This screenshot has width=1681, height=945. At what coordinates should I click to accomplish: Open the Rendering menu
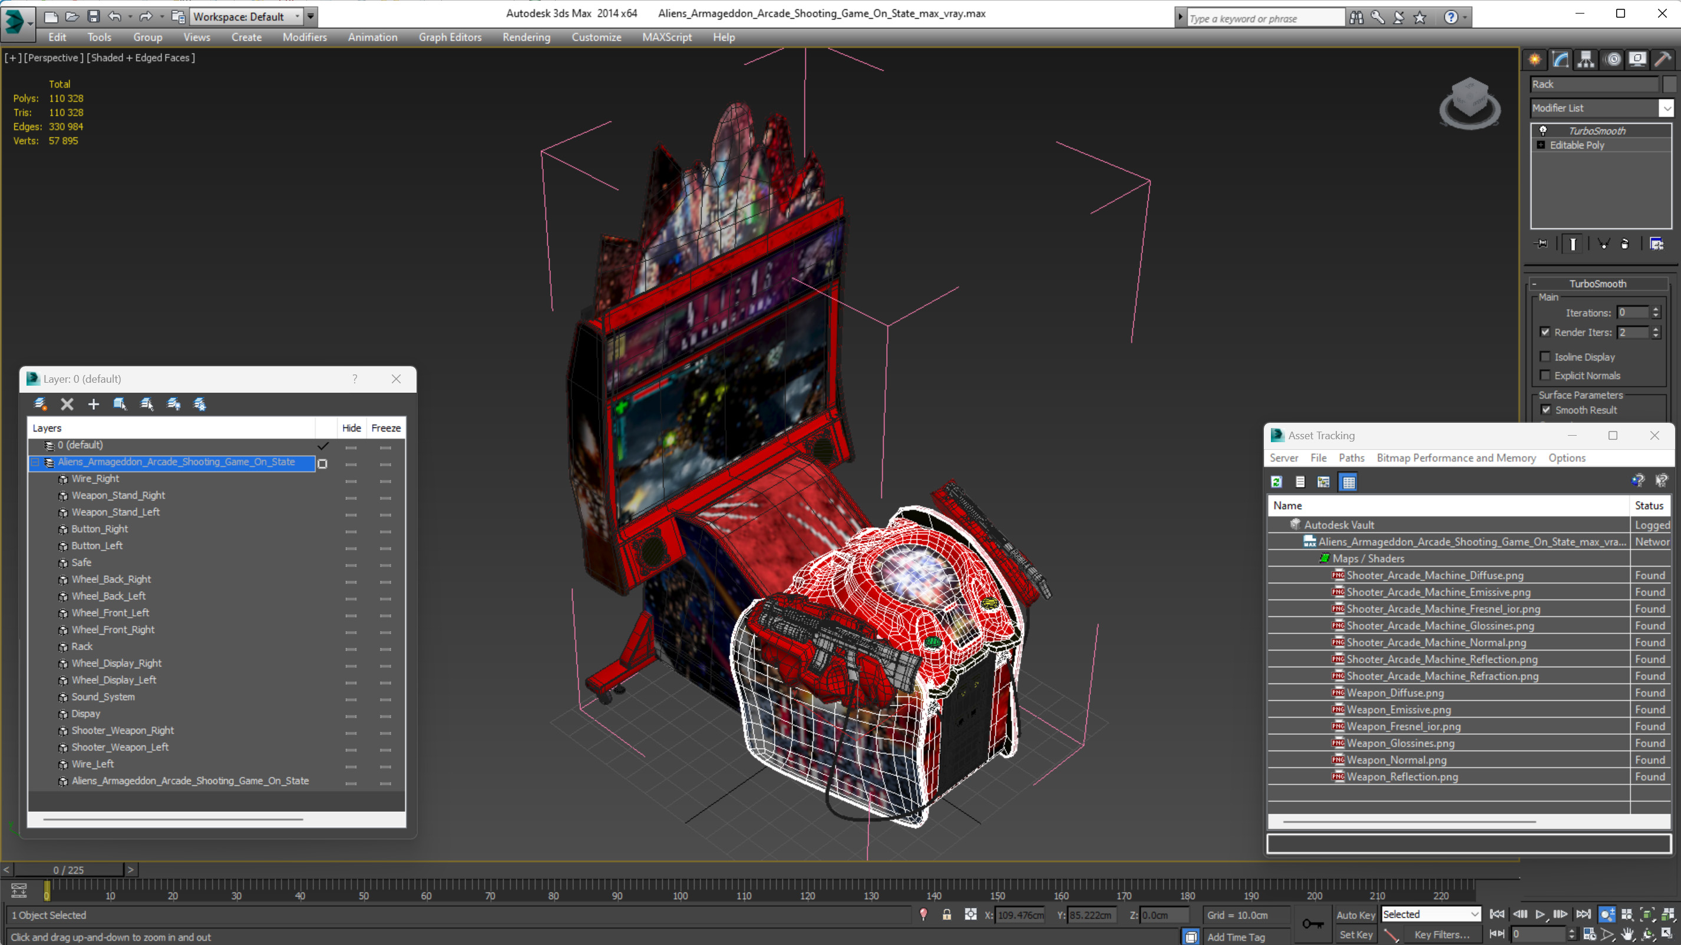(526, 37)
